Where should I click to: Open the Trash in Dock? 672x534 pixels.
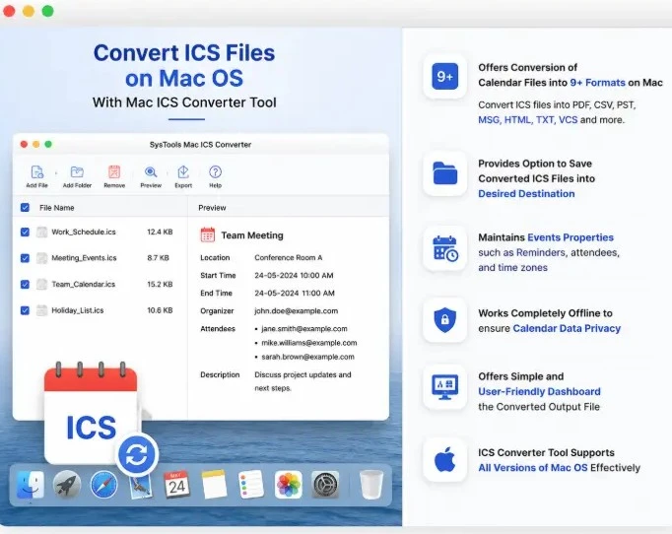[371, 485]
